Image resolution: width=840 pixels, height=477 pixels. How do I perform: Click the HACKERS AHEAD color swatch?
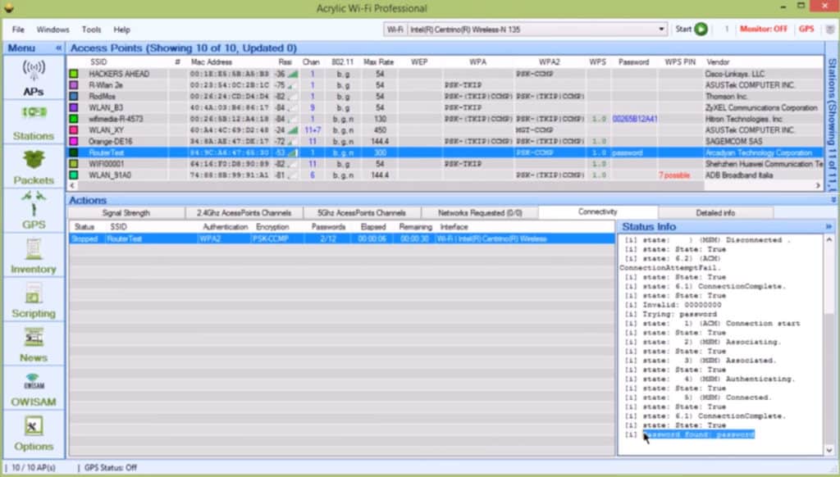coord(73,74)
